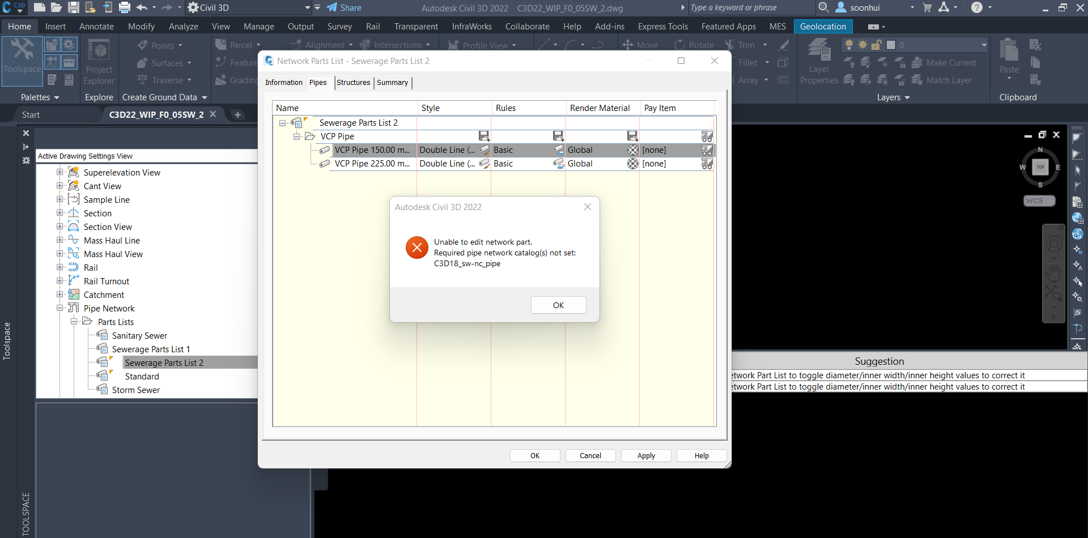Switch to the Structures tab
The width and height of the screenshot is (1088, 538).
[x=354, y=83]
